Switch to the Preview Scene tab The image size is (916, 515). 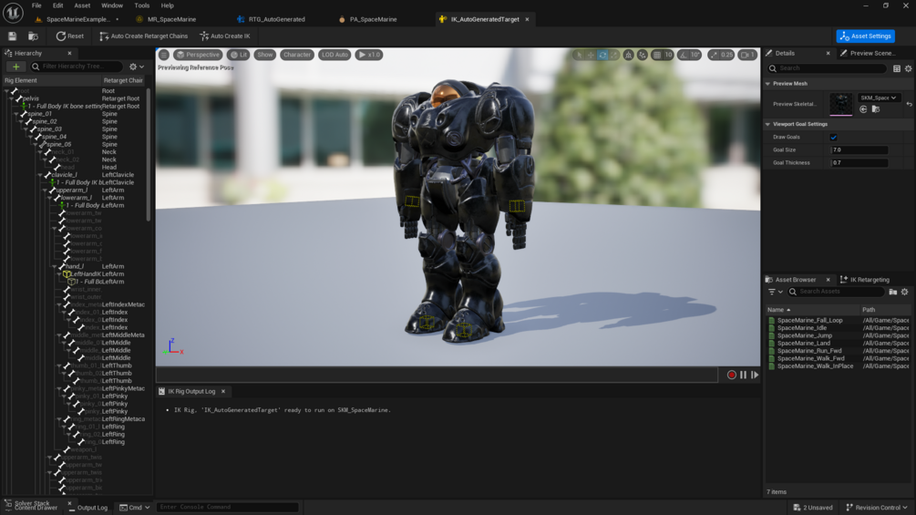[868, 53]
